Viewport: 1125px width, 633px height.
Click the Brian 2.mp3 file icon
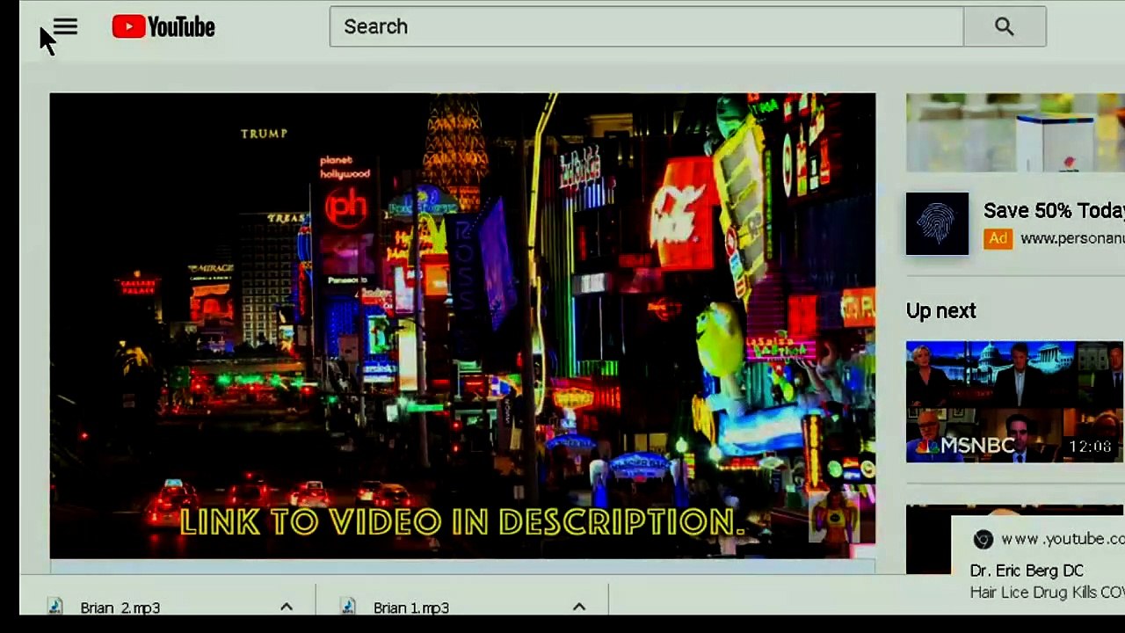56,607
